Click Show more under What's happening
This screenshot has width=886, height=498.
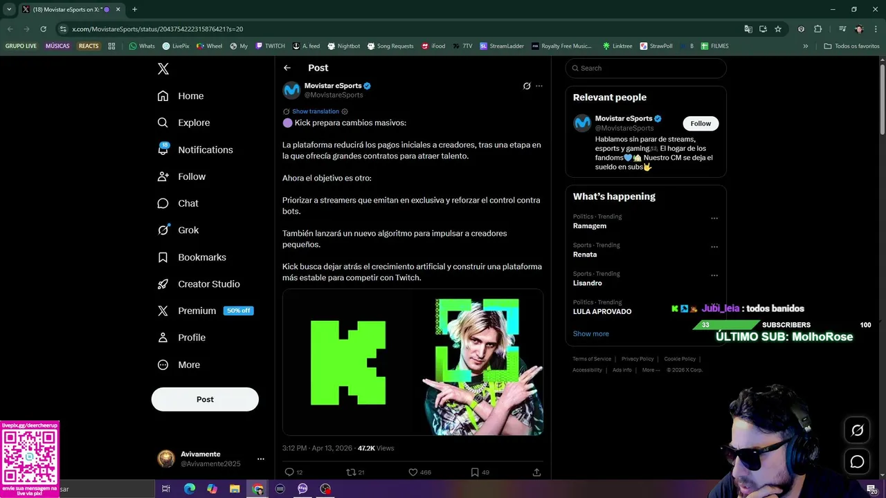coord(591,333)
